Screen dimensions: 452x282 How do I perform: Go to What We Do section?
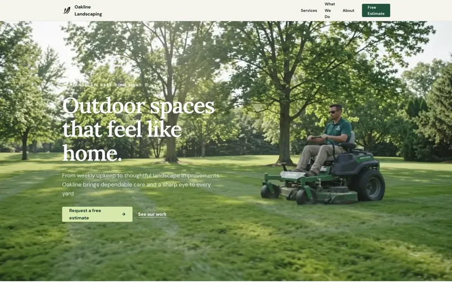(329, 10)
